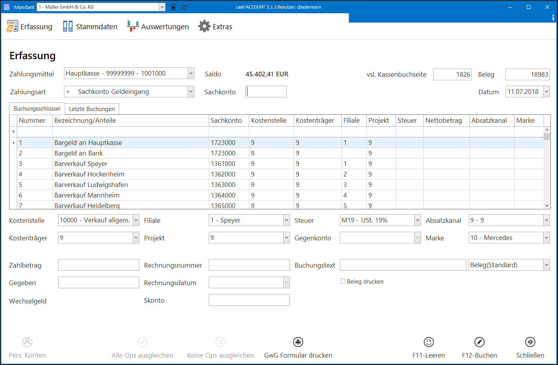Viewport: 558px width, 365px height.
Task: Expand the Kostenstelle dropdown
Action: tap(136, 220)
